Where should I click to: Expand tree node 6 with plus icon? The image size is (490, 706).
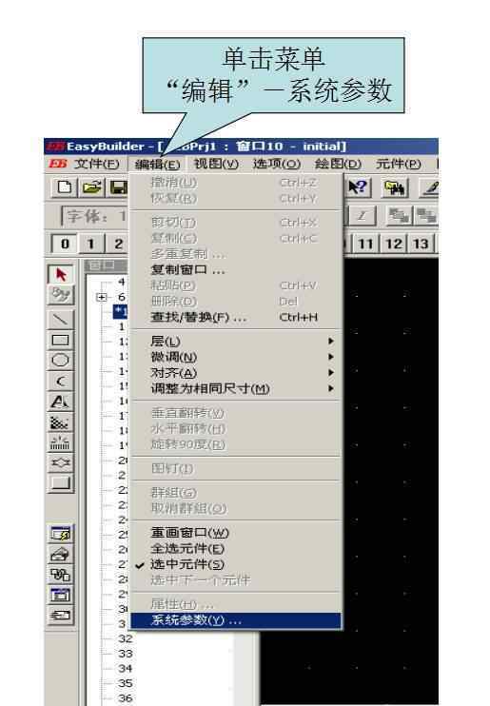[102, 297]
